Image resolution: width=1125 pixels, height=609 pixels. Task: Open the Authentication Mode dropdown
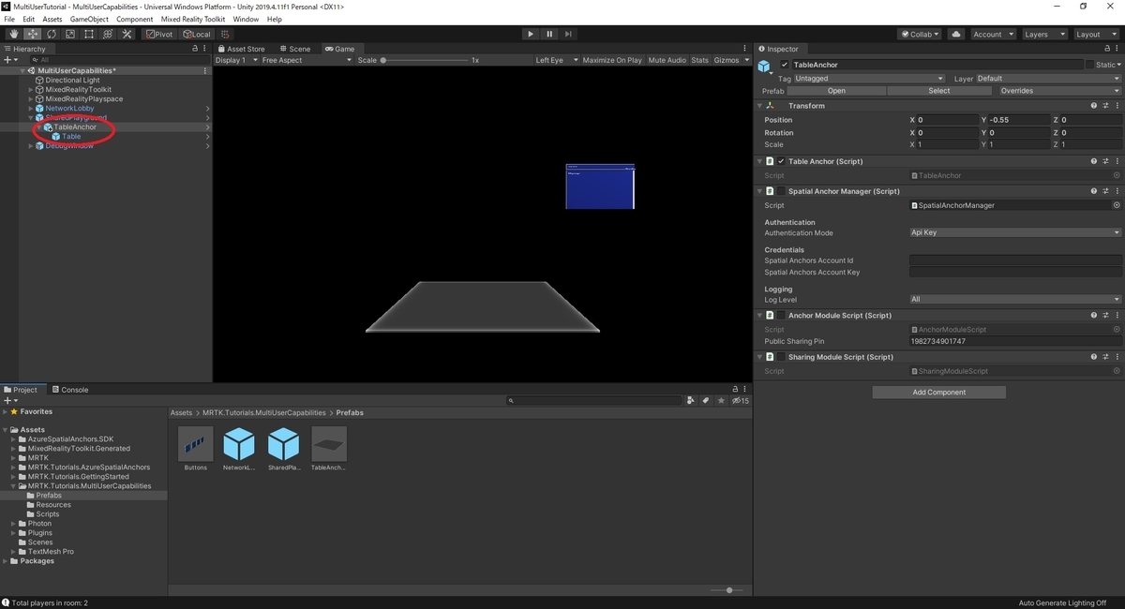(1015, 232)
